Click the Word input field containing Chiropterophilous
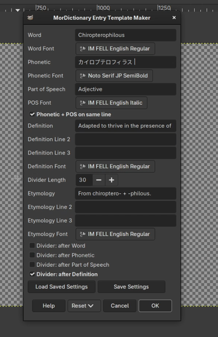This screenshot has height=337, width=218. 125,35
